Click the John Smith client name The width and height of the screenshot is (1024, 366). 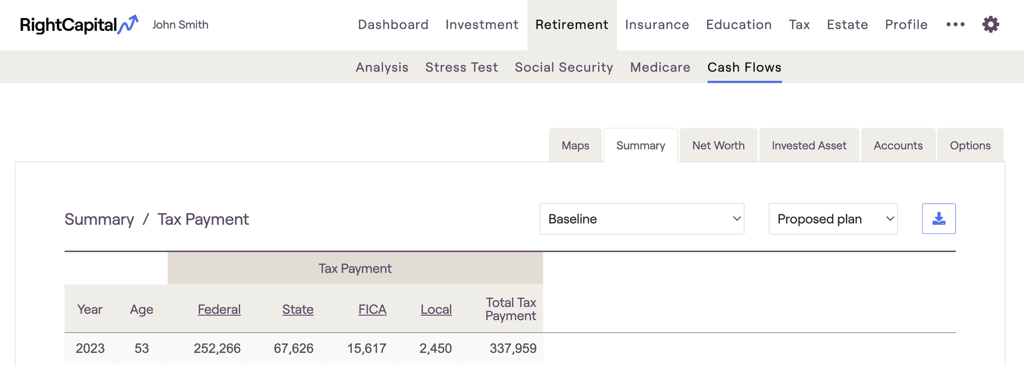(180, 25)
